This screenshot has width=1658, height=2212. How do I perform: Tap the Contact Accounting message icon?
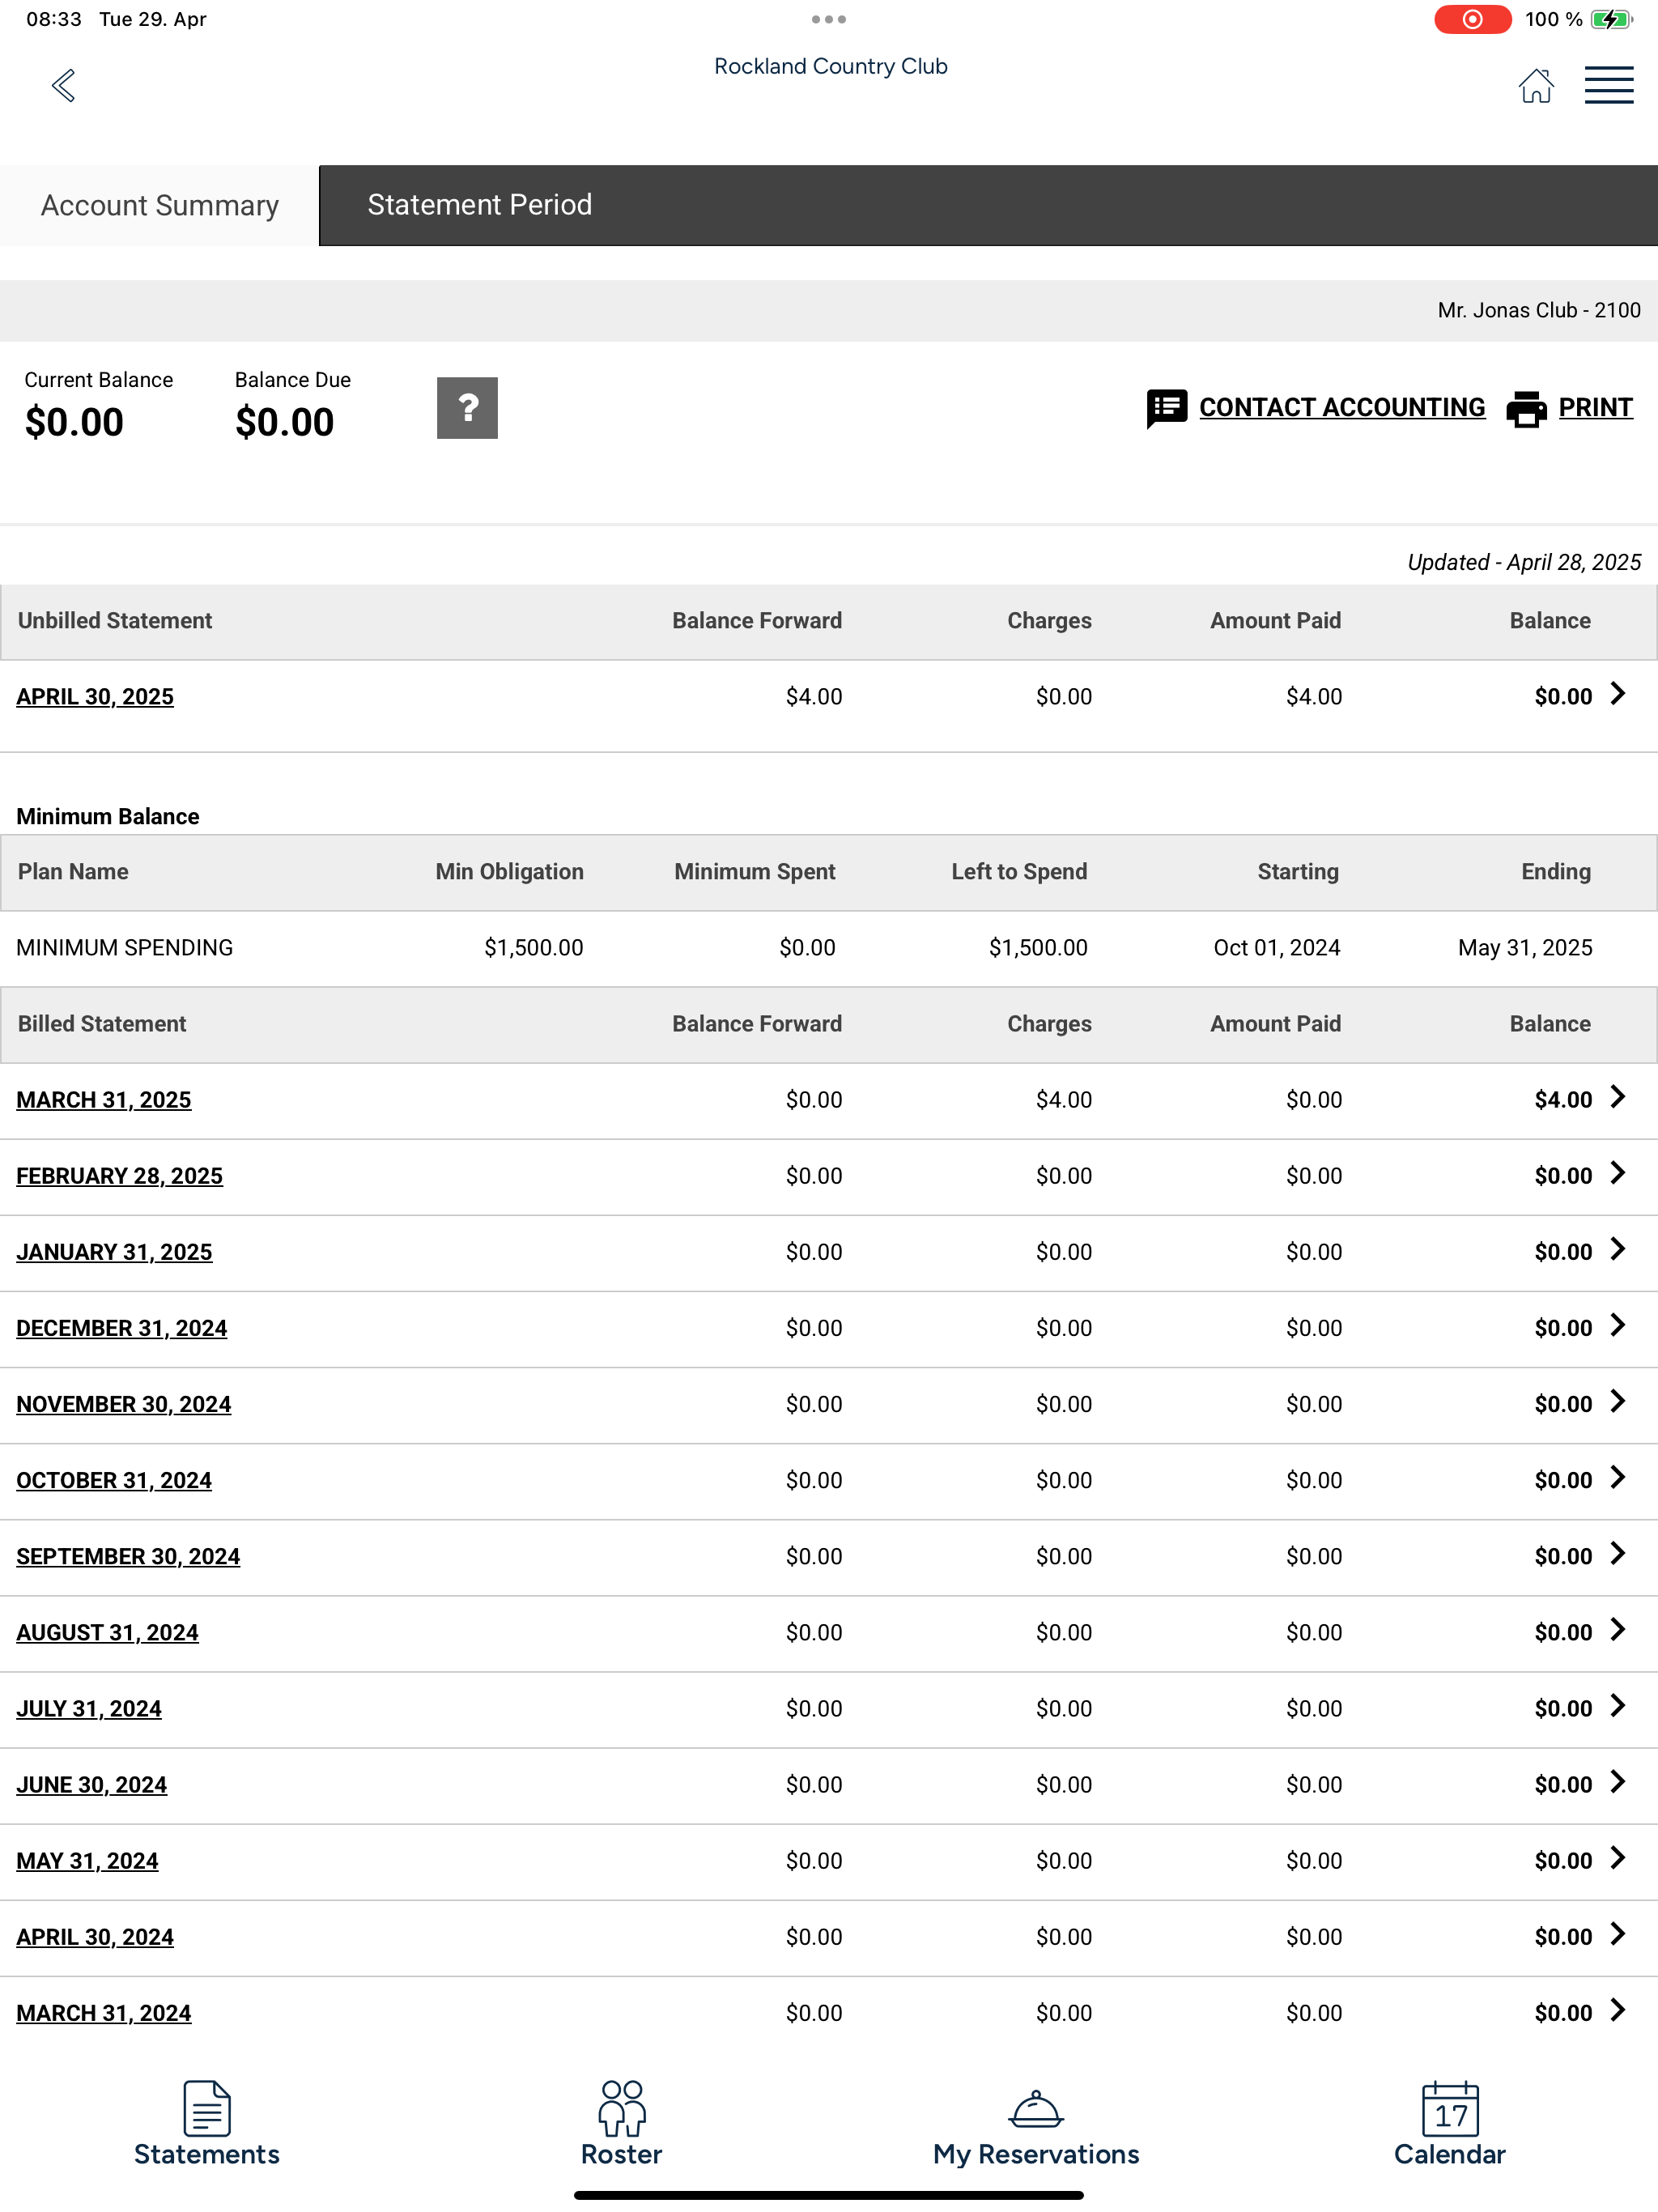[x=1166, y=408]
